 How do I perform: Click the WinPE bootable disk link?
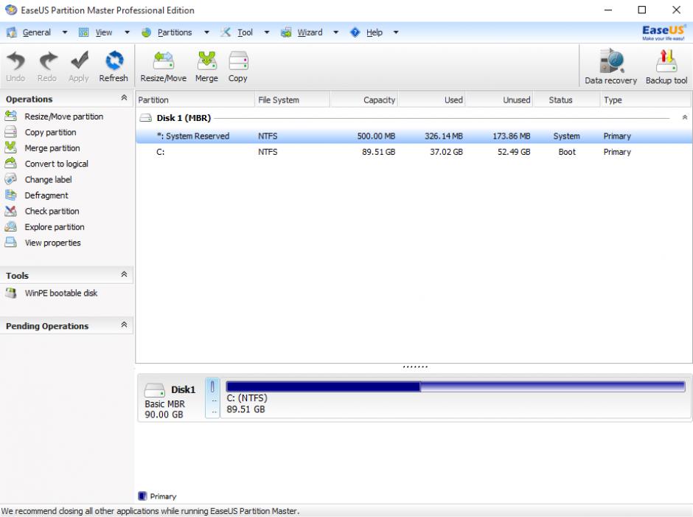pyautogui.click(x=61, y=293)
